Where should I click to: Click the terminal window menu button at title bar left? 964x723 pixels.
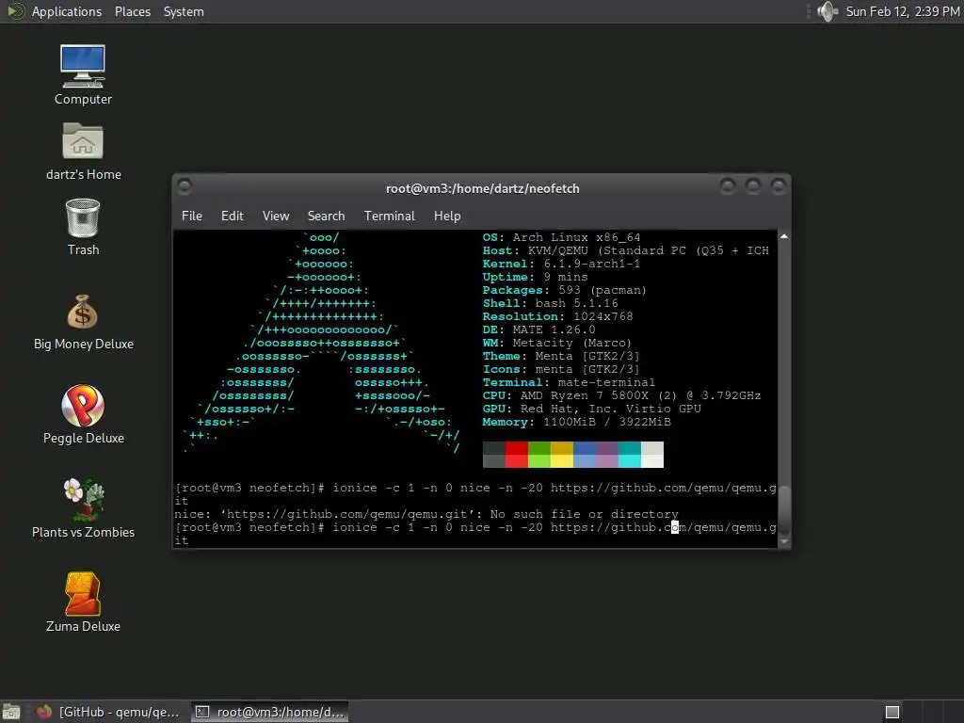click(x=184, y=187)
